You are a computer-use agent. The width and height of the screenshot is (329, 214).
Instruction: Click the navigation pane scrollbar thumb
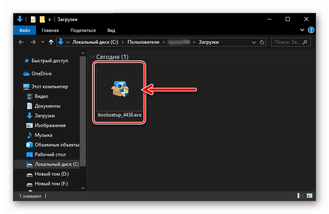click(83, 111)
